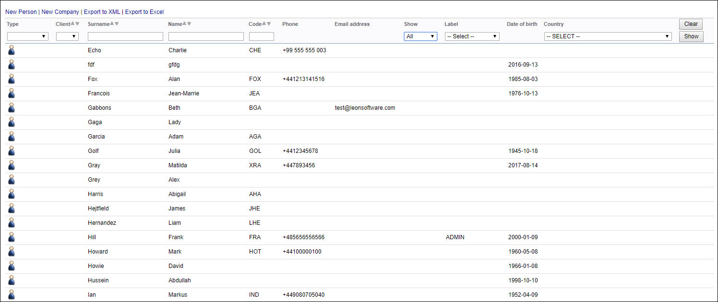Sort Client column ascending with up arrow
The width and height of the screenshot is (718, 302).
tap(72, 24)
